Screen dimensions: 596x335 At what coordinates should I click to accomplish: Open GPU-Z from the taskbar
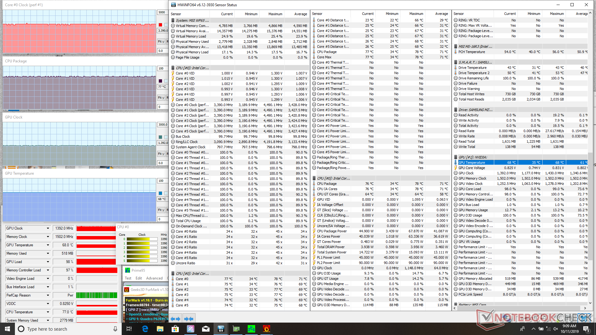236,329
